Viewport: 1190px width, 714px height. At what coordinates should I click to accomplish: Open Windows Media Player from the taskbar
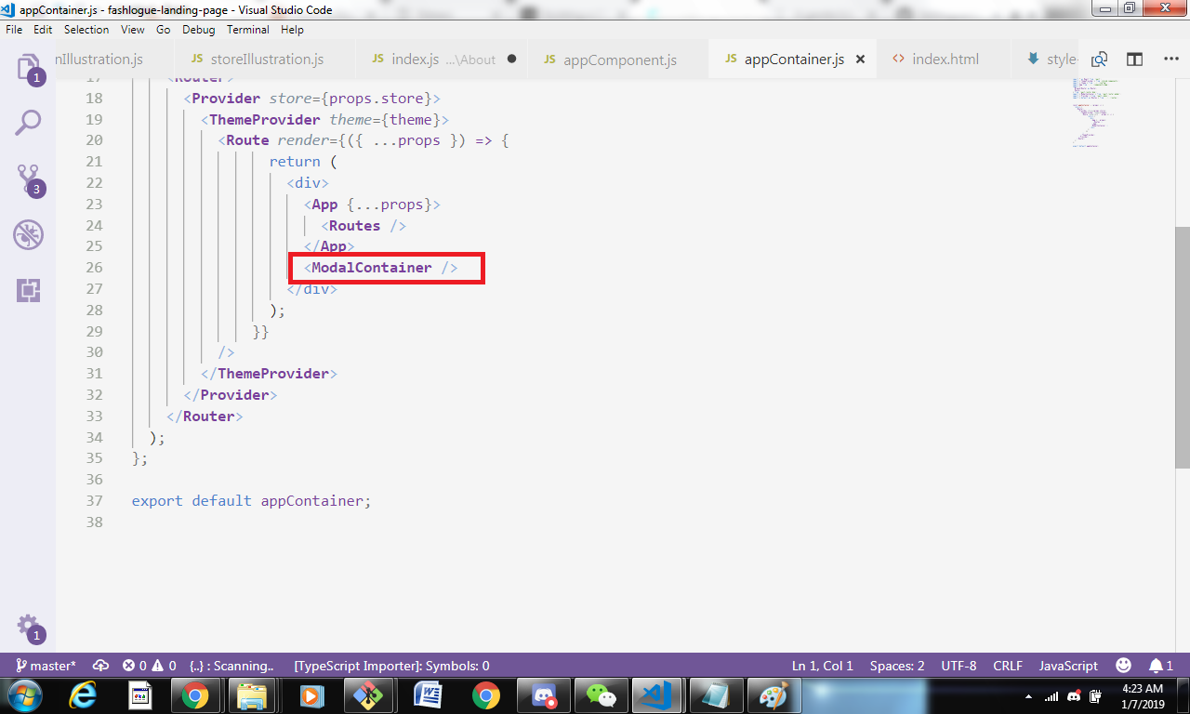(311, 695)
